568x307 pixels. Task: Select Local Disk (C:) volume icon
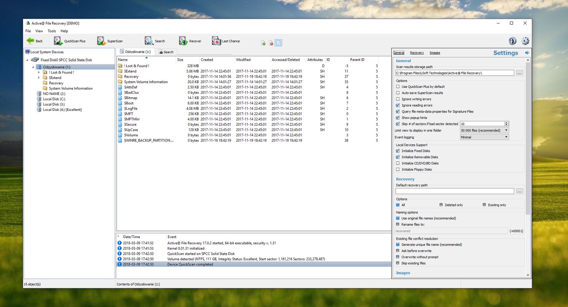pyautogui.click(x=39, y=99)
